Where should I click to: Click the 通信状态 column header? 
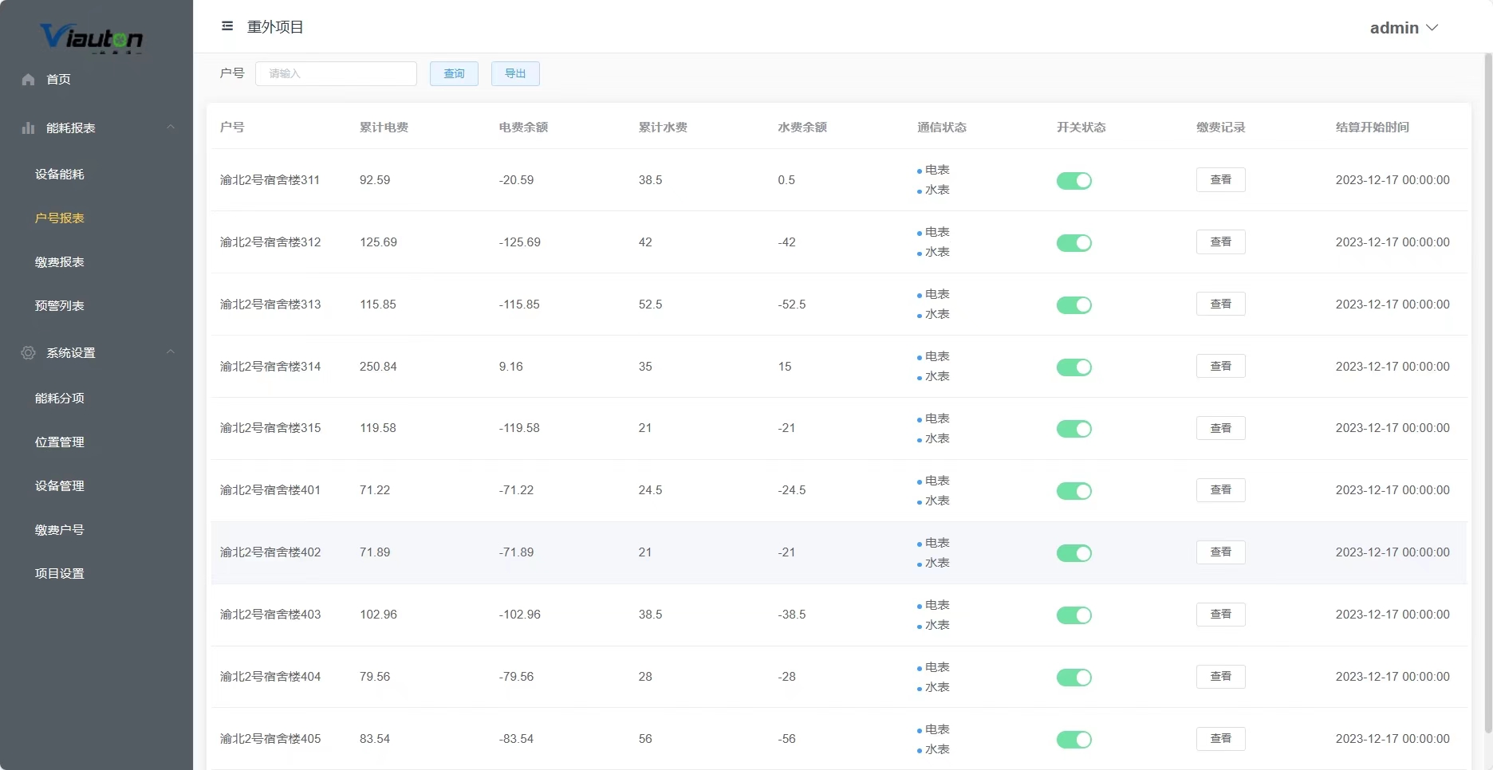click(x=942, y=128)
